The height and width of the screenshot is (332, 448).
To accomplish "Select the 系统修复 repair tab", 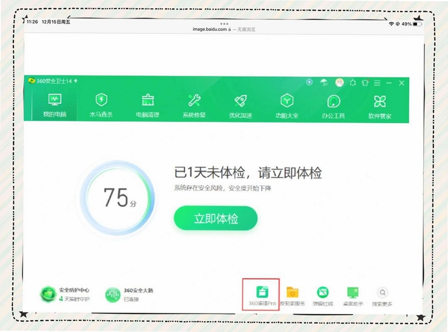I will [x=194, y=106].
